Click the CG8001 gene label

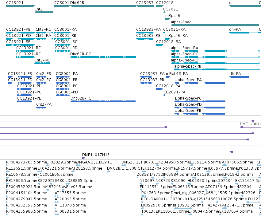(62, 3)
